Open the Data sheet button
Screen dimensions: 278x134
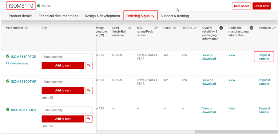click(241, 6)
